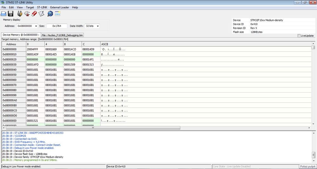Click the Flash size 128KBytes value
The height and width of the screenshot is (169, 317).
click(x=256, y=32)
